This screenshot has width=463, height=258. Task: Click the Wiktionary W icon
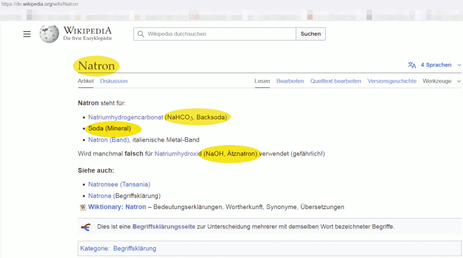83,207
